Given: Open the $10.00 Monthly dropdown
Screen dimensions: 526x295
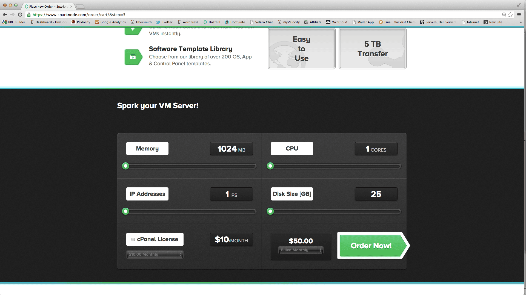Looking at the screenshot, I should [155, 254].
